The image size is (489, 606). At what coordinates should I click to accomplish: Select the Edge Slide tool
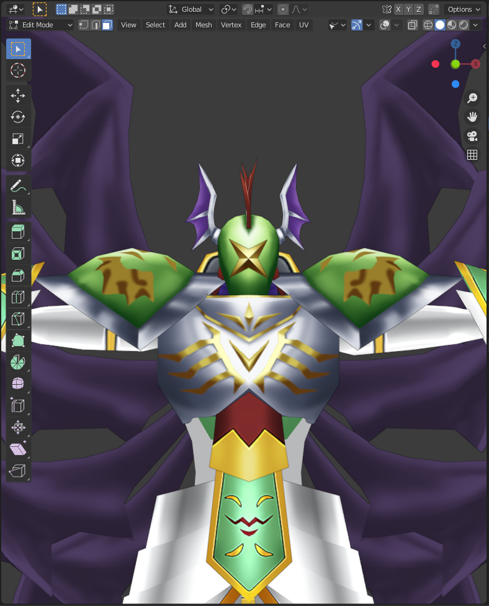point(18,405)
